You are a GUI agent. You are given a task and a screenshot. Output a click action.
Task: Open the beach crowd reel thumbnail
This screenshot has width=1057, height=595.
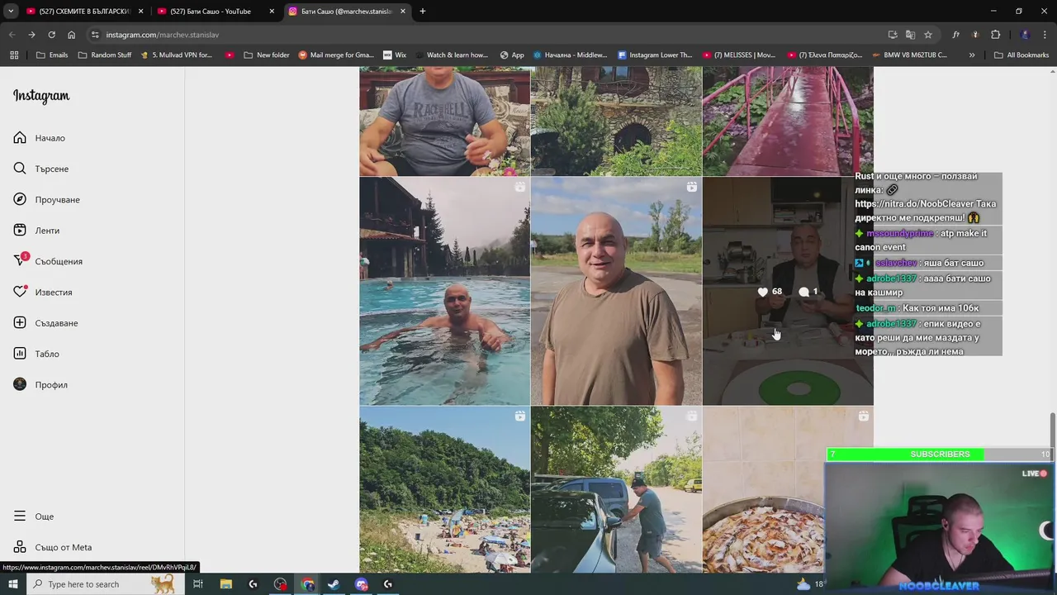444,490
